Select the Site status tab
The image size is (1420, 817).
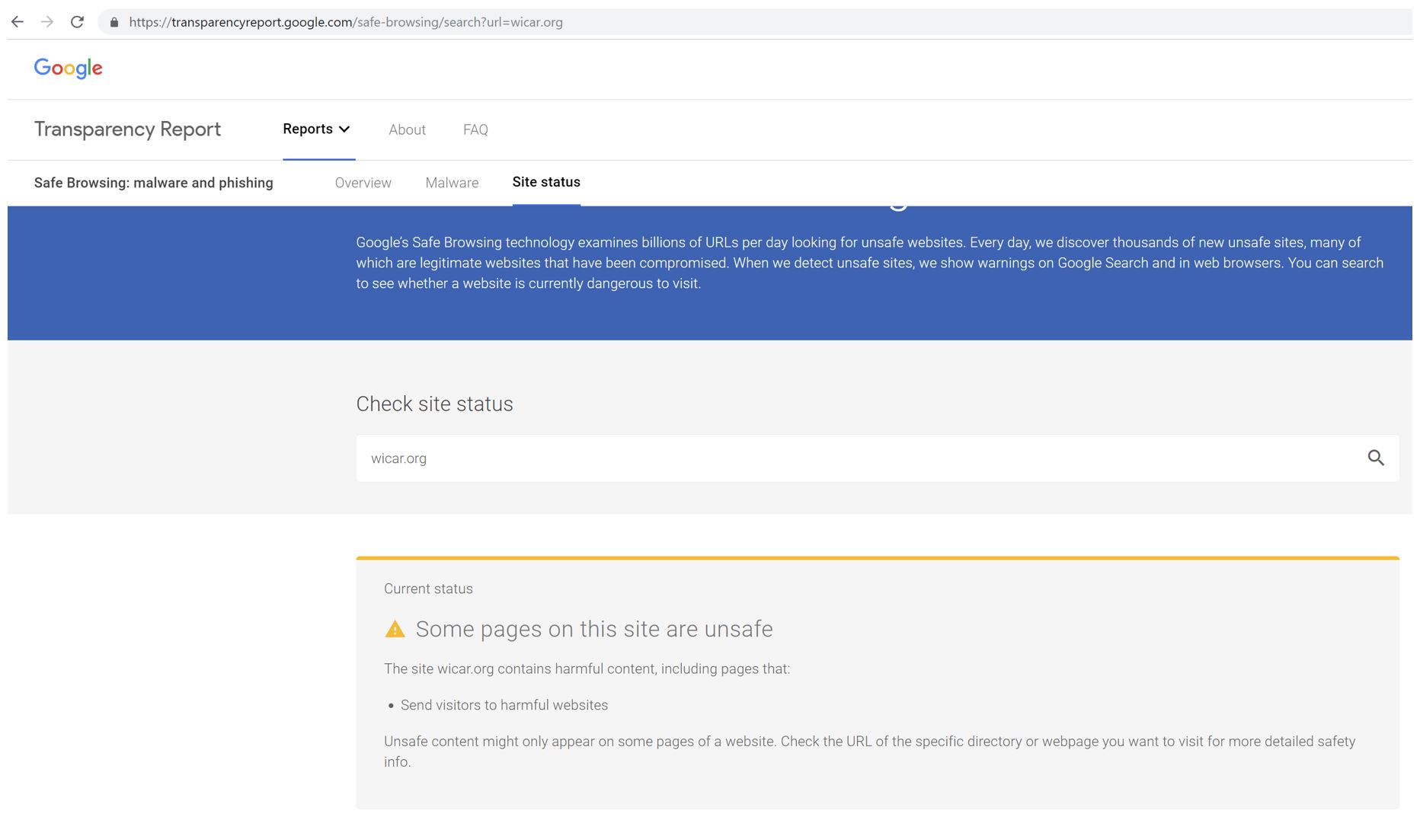coord(546,182)
